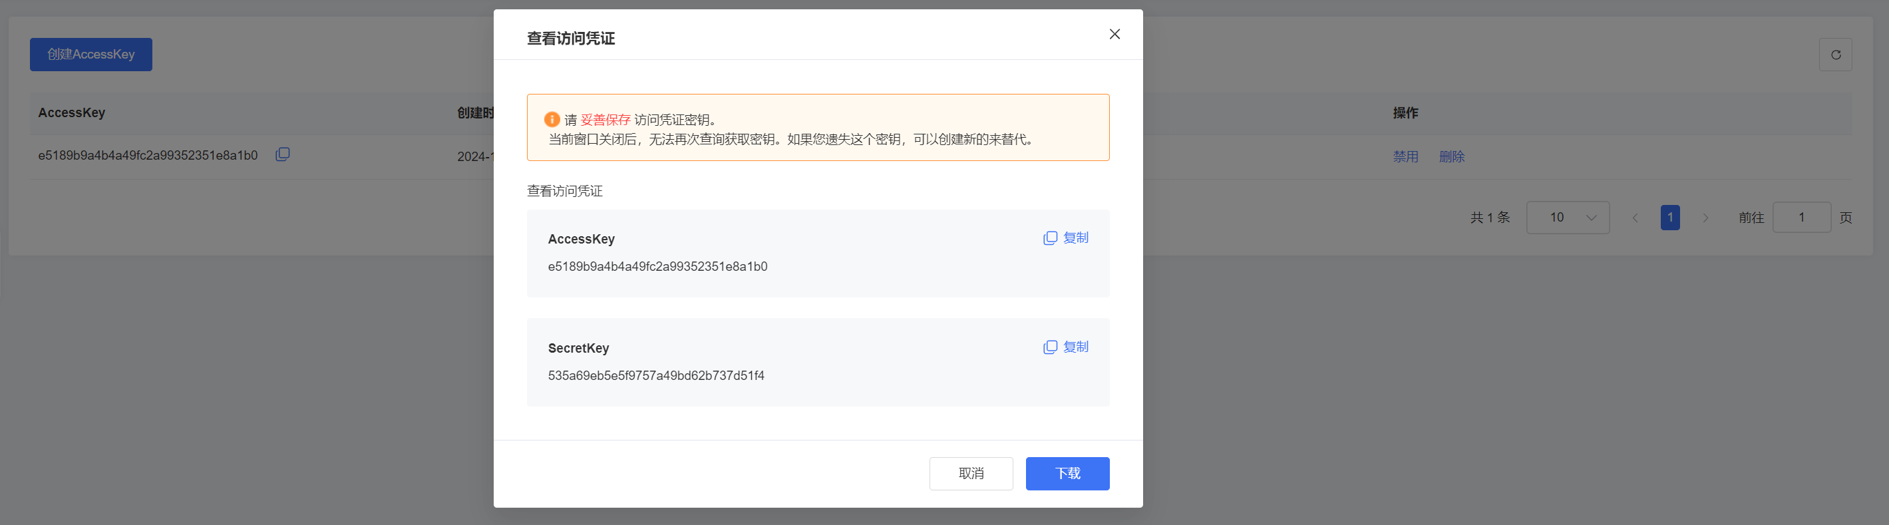Select AccessKey value text in dialog

(x=658, y=267)
